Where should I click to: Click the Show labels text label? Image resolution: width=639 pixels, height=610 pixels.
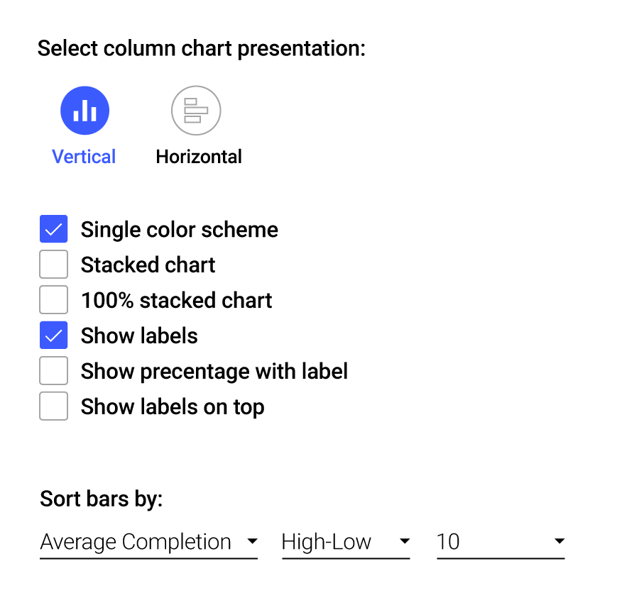[x=139, y=335]
